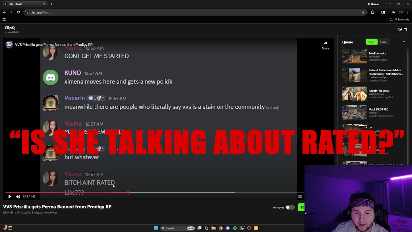Open Spotify from the taskbar

click(235, 228)
